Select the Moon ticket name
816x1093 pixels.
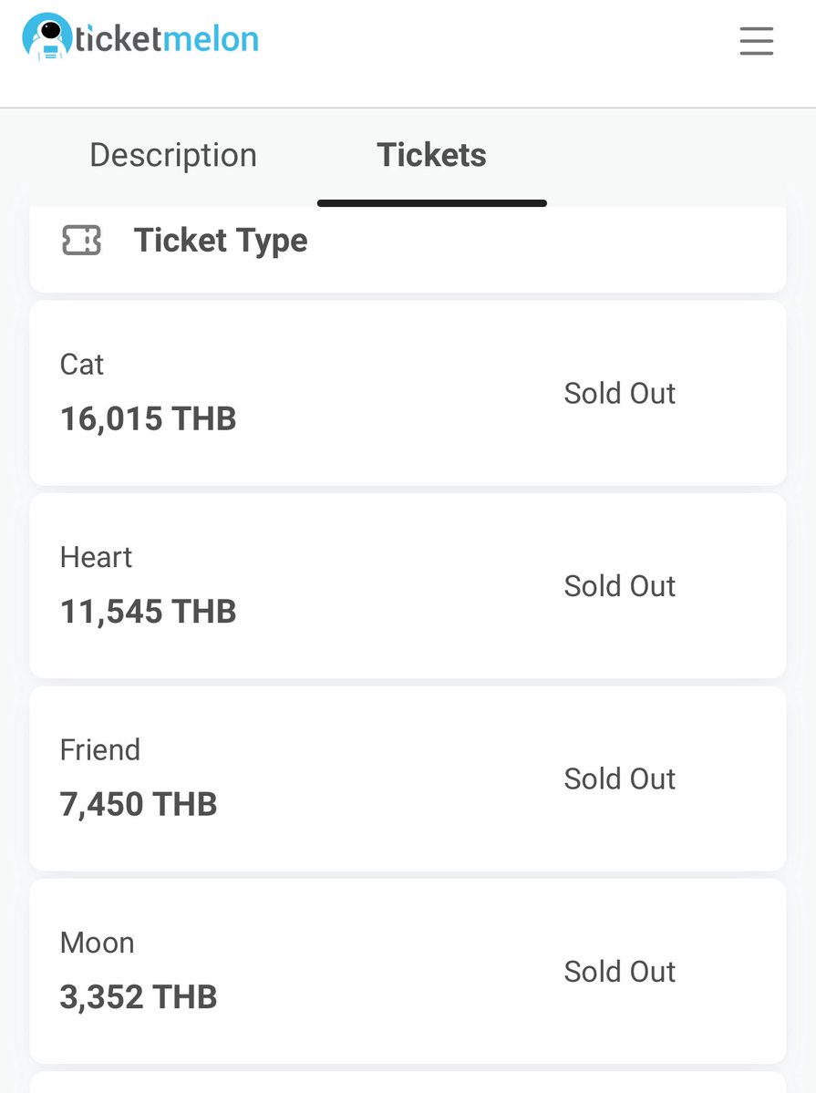[97, 943]
